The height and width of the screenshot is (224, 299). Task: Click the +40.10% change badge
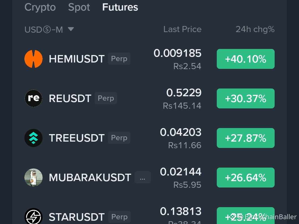click(246, 59)
